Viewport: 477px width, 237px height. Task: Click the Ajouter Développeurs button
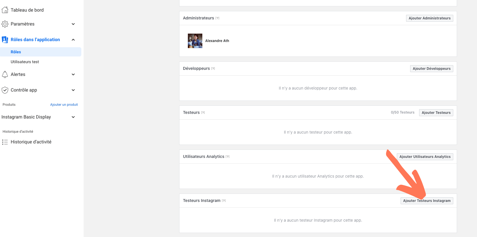(x=432, y=69)
